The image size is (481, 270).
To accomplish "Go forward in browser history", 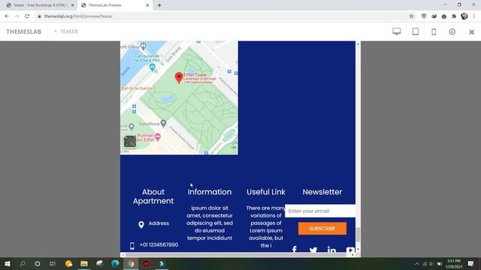I will click(17, 16).
